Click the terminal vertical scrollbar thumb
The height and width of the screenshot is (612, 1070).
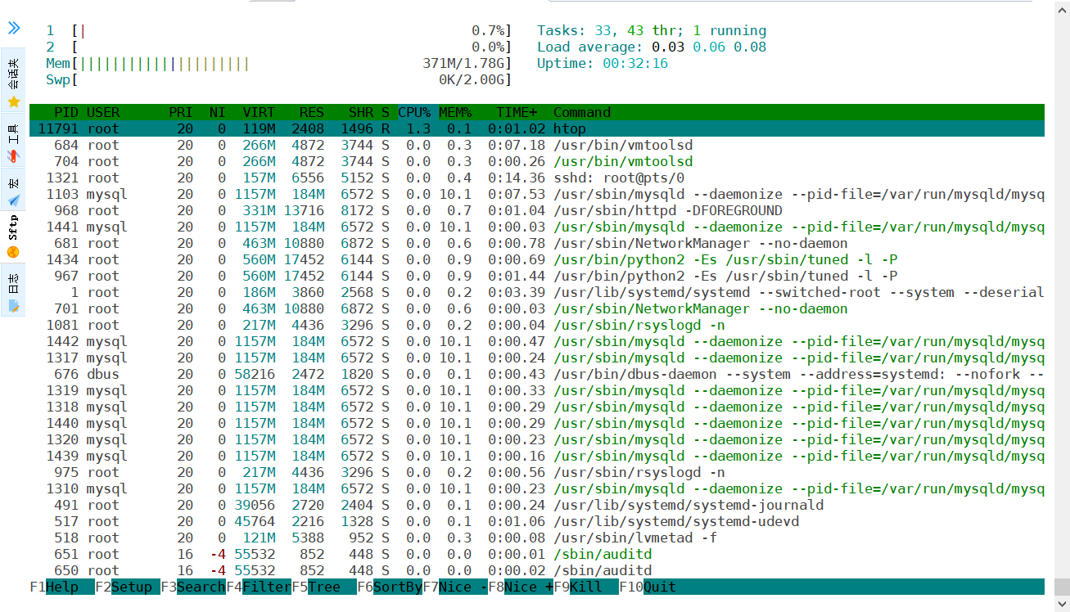[1062, 587]
